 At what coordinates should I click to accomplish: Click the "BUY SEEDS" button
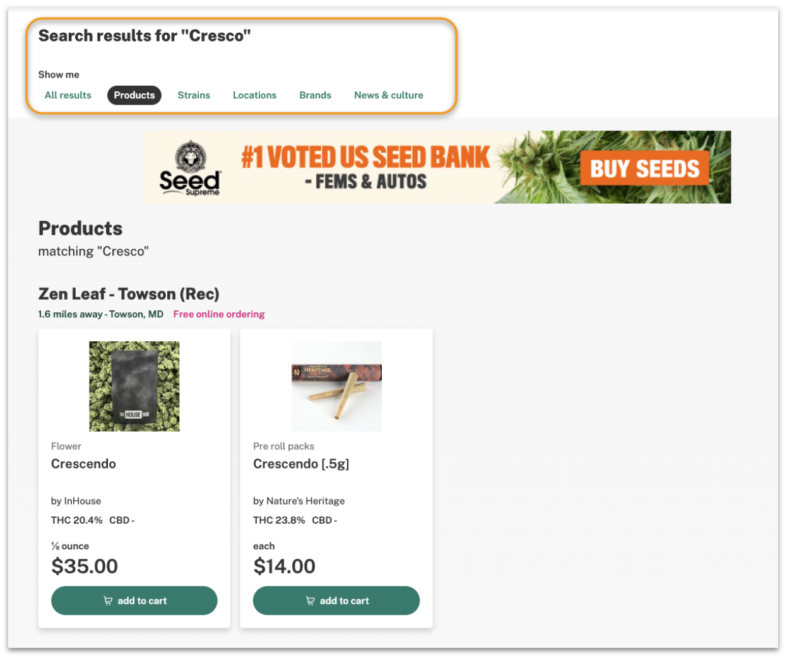[x=644, y=168]
